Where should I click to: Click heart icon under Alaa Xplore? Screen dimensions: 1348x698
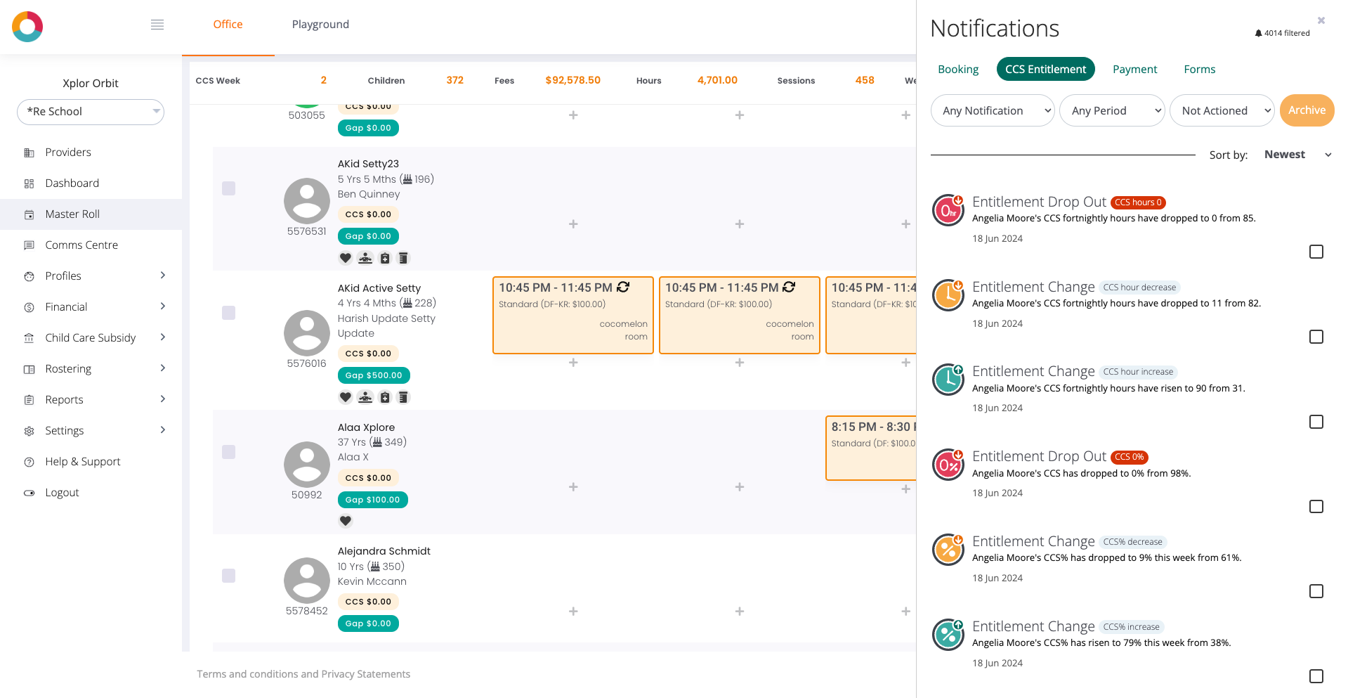click(x=345, y=521)
